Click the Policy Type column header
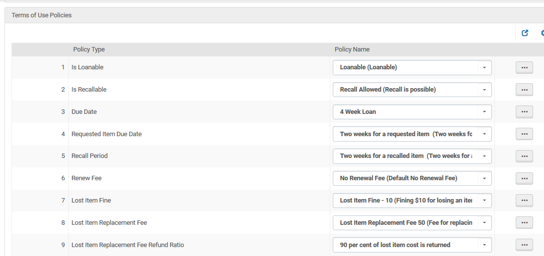The image size is (544, 256). click(89, 50)
